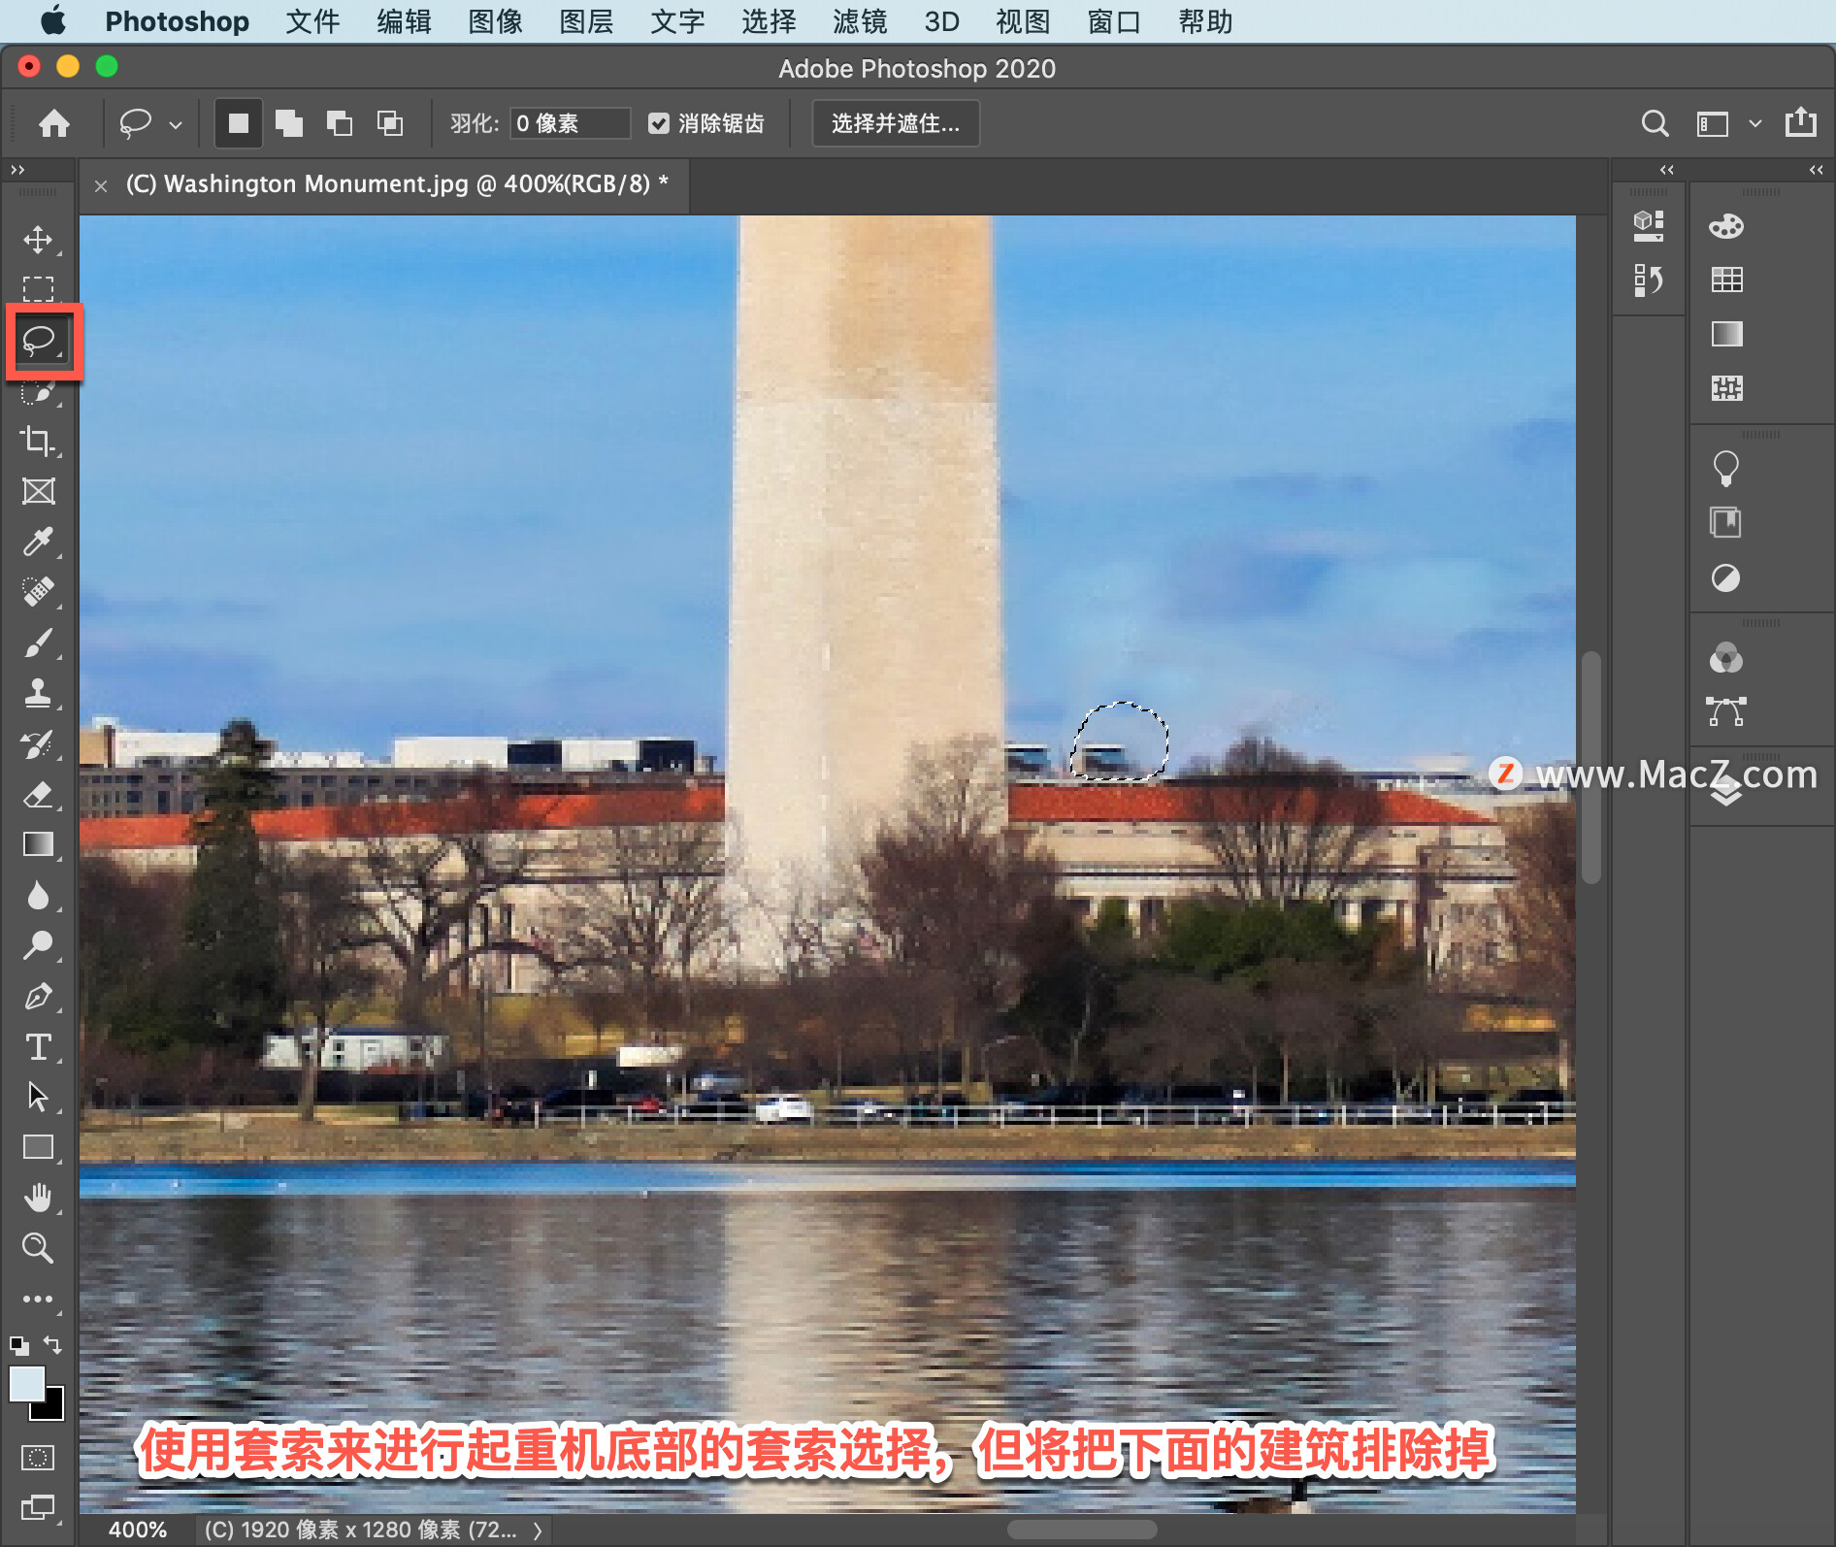Open the Patterns panel icon
1836x1547 pixels.
(x=1726, y=389)
